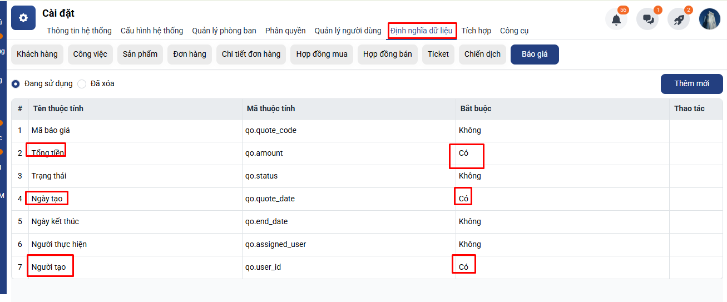
Task: Choose the 'Sản phẩm' category button
Action: (x=140, y=55)
